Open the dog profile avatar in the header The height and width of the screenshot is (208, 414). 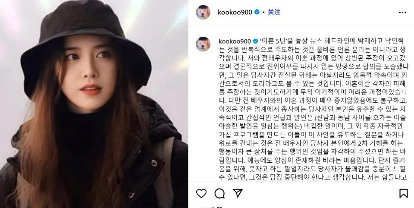pos(203,12)
